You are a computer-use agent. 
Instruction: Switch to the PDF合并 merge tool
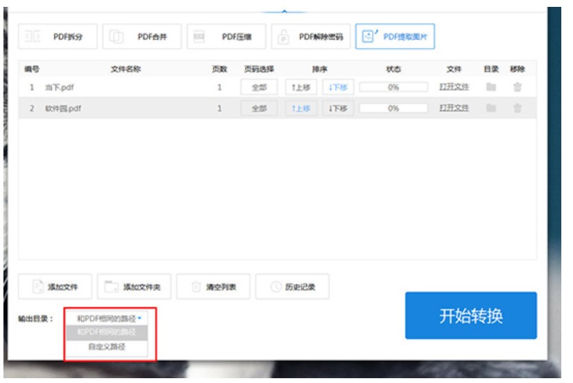(142, 36)
